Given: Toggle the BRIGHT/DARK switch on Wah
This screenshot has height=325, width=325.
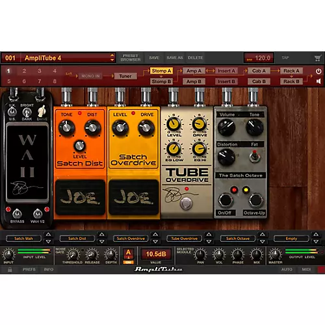Looking at the screenshot, I should point(27,112).
